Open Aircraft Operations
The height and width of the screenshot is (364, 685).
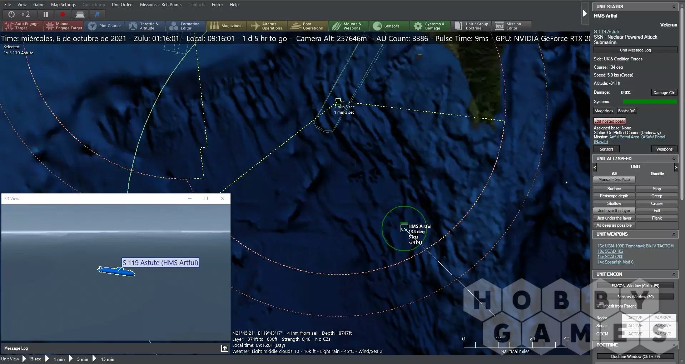267,26
